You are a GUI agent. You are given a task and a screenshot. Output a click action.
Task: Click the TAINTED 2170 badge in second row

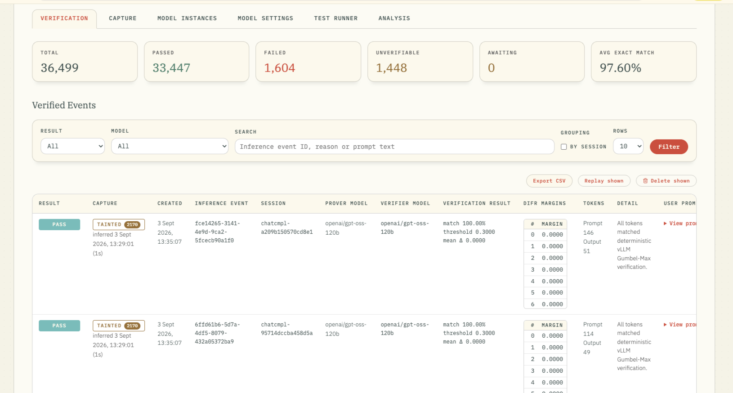[x=119, y=326]
